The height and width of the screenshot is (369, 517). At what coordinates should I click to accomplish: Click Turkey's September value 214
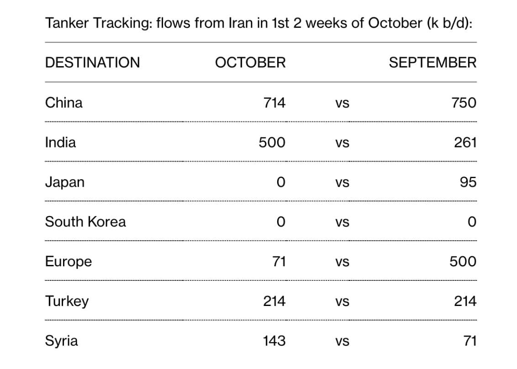click(x=465, y=301)
